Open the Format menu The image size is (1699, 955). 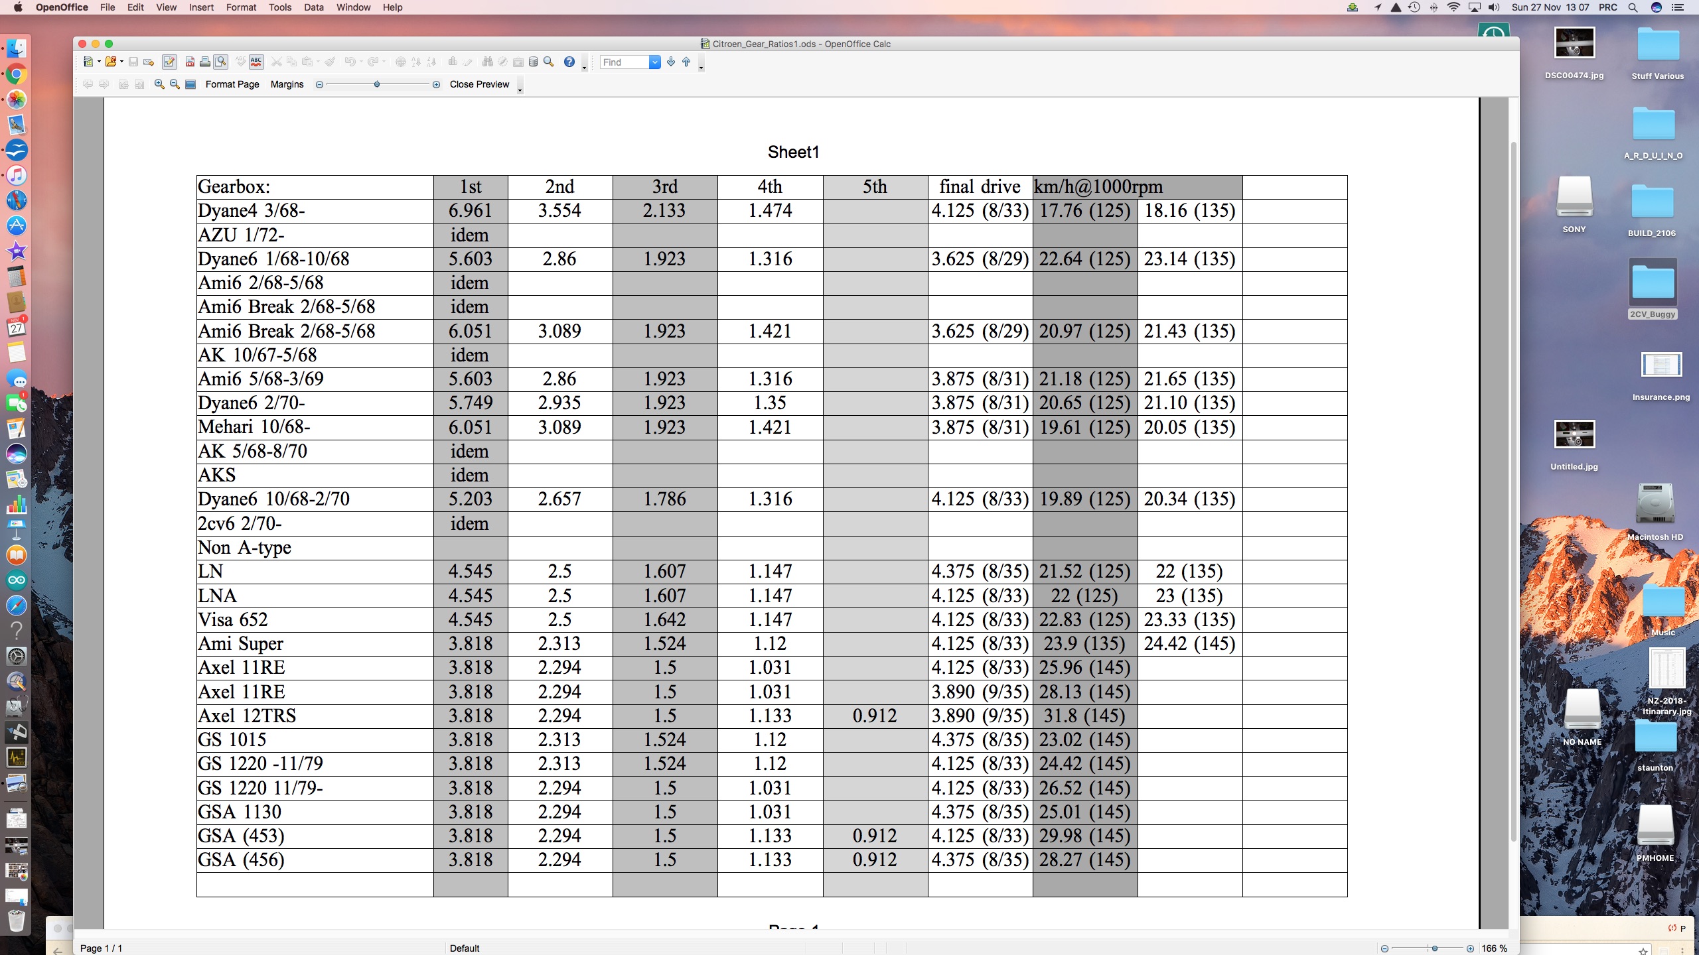click(241, 7)
